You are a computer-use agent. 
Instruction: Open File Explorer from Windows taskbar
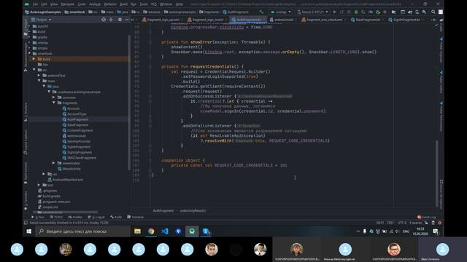point(137,231)
